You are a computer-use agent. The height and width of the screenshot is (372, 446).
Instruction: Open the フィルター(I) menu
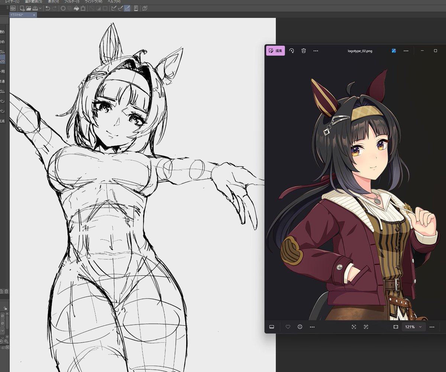tap(72, 1)
